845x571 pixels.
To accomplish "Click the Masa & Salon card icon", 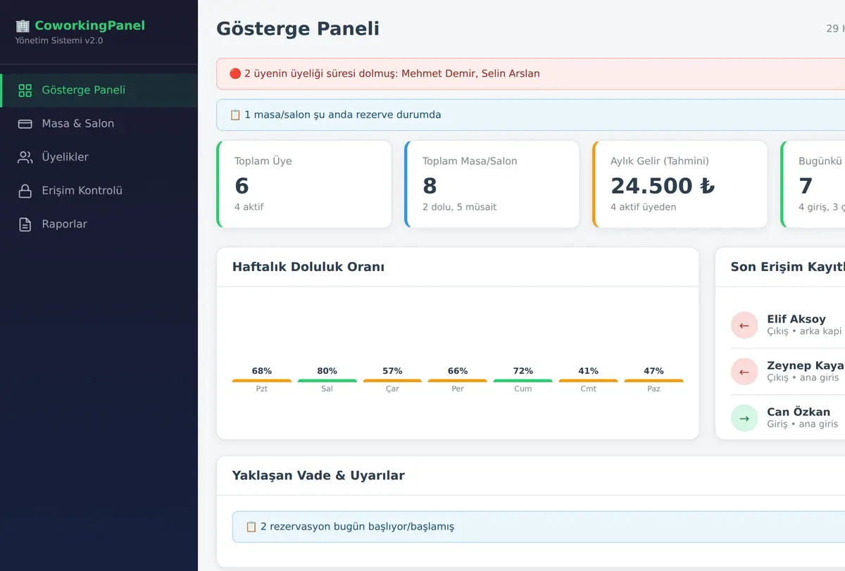I will 25,124.
